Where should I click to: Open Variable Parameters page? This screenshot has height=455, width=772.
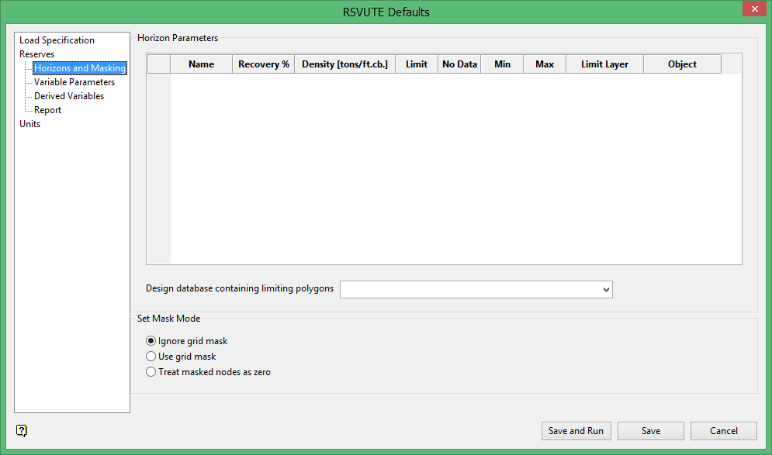[74, 82]
